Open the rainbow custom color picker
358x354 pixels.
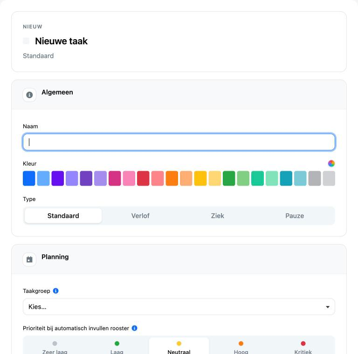(x=331, y=163)
